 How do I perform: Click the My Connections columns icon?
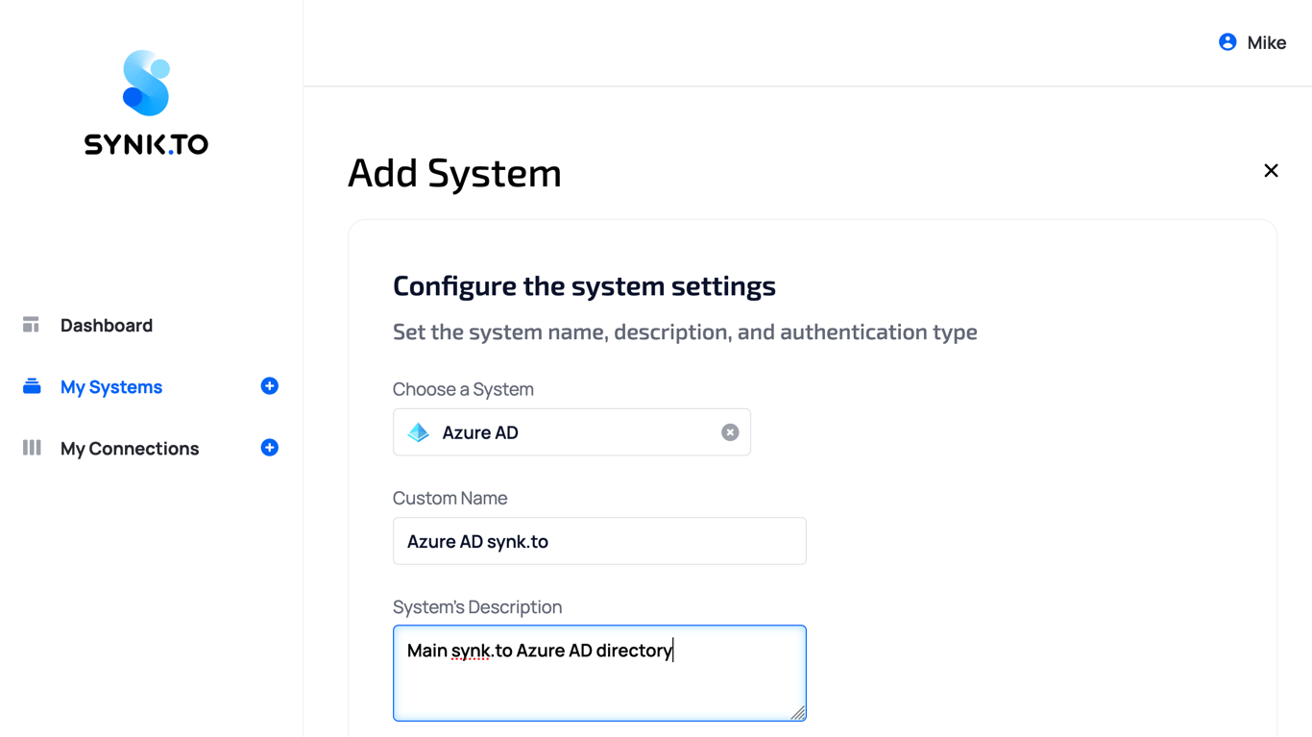pos(32,448)
